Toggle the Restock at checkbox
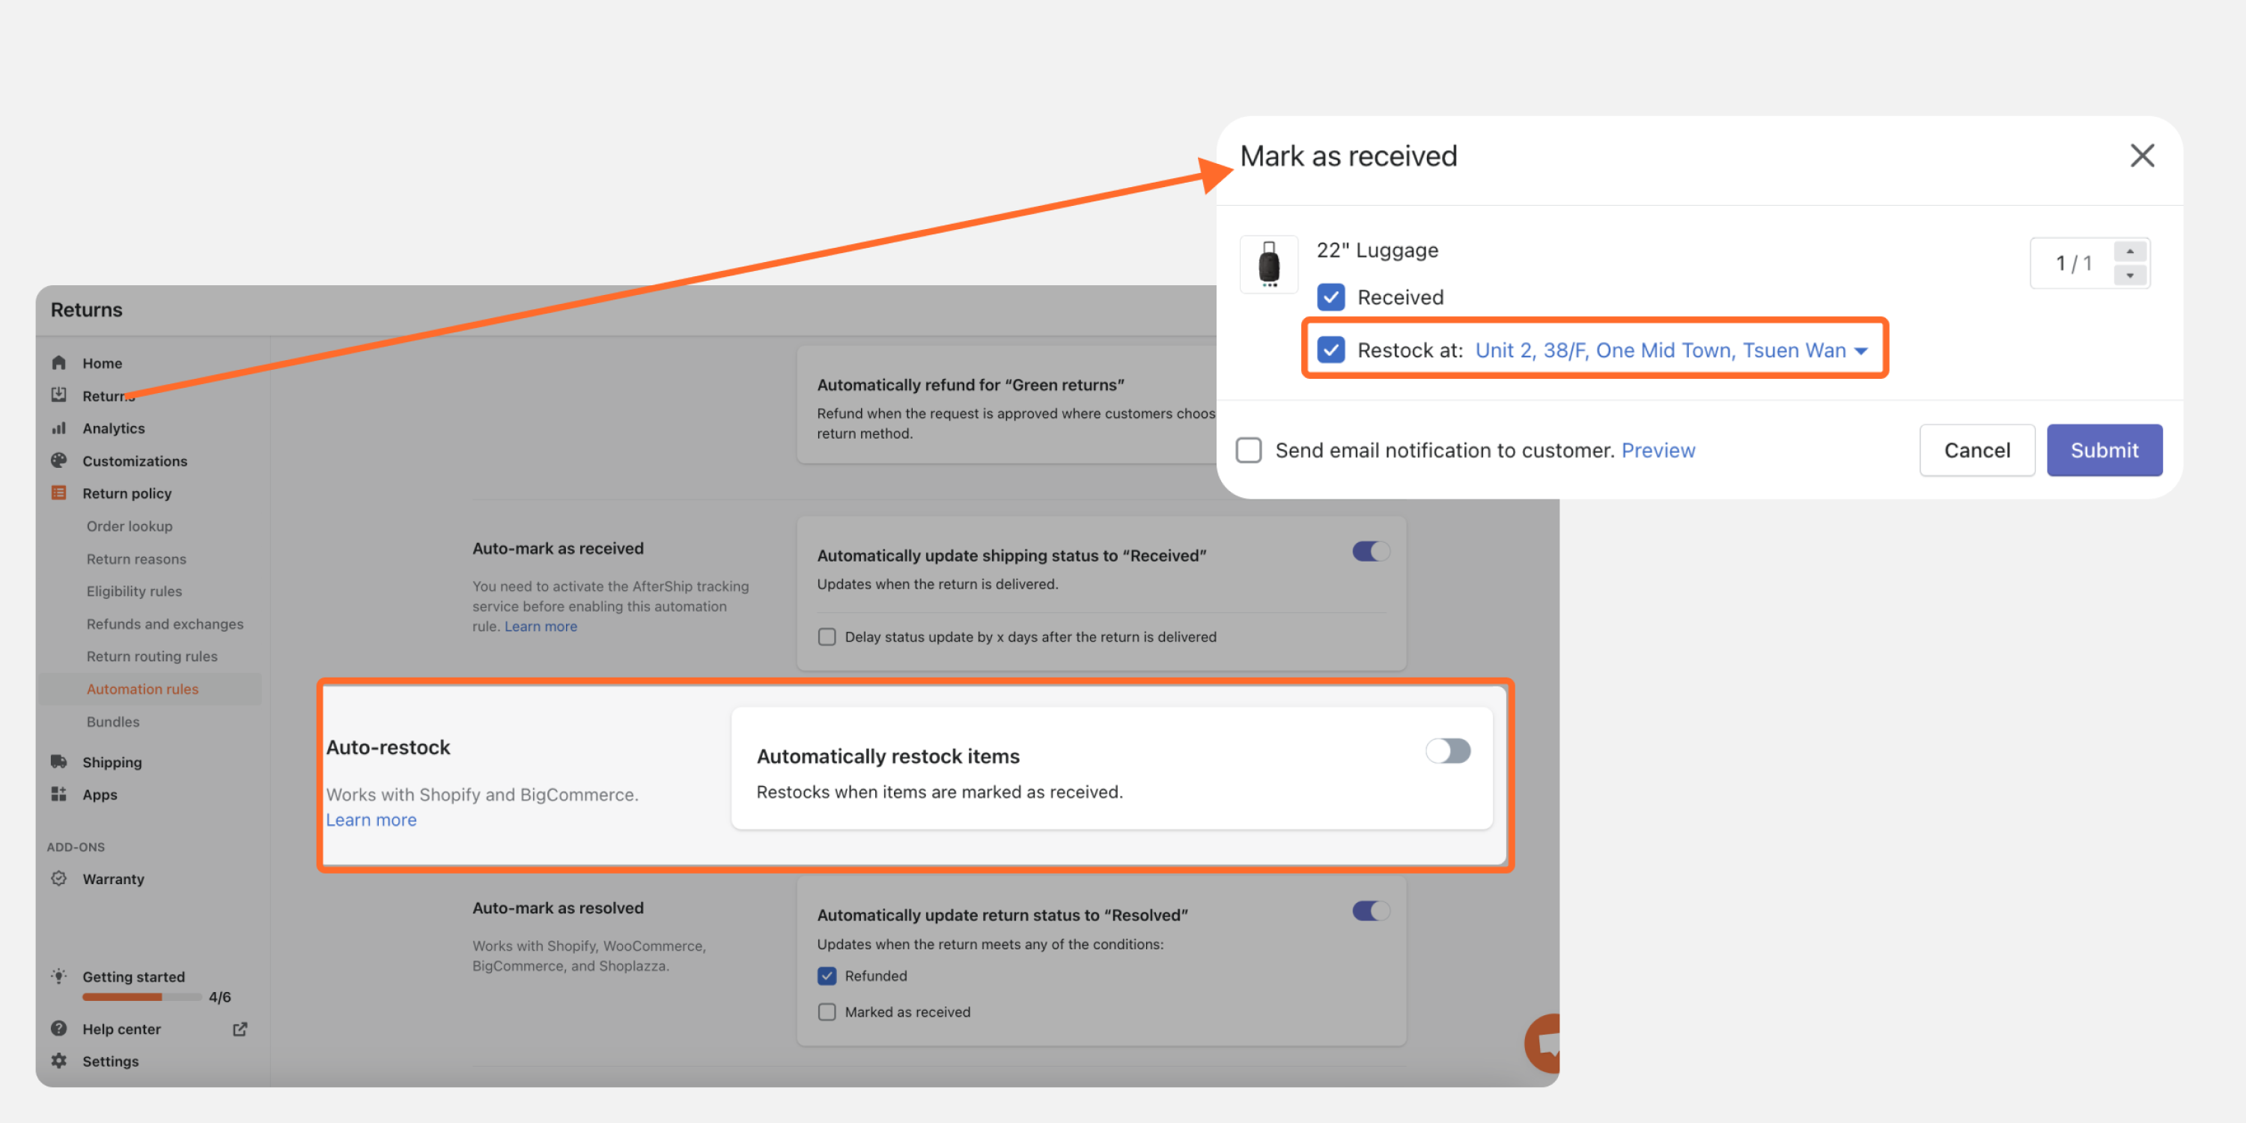 [1330, 350]
